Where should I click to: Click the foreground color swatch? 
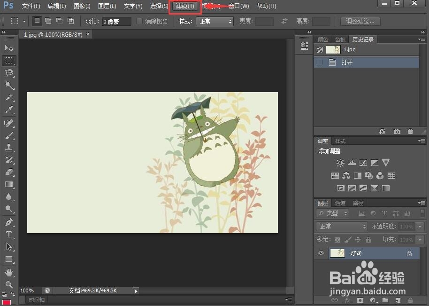click(7, 303)
